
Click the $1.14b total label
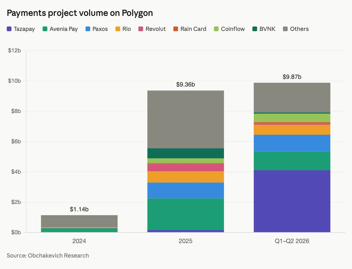coord(79,209)
